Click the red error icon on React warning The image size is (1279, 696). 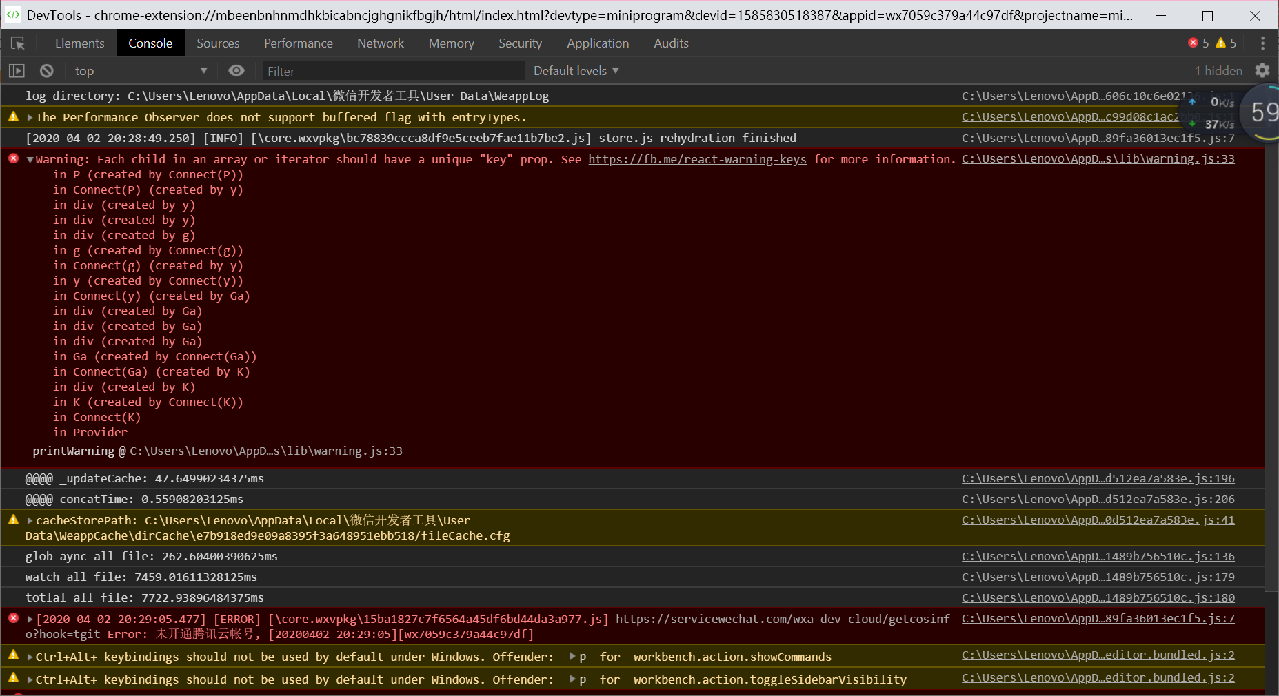(x=13, y=158)
